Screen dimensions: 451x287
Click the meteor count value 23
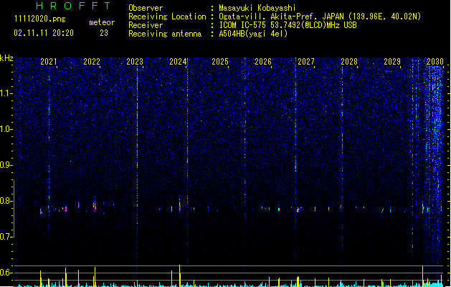coord(104,33)
